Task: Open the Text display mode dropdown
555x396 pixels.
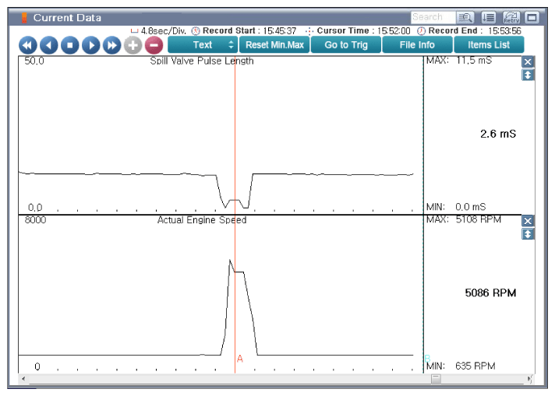Action: tap(203, 45)
